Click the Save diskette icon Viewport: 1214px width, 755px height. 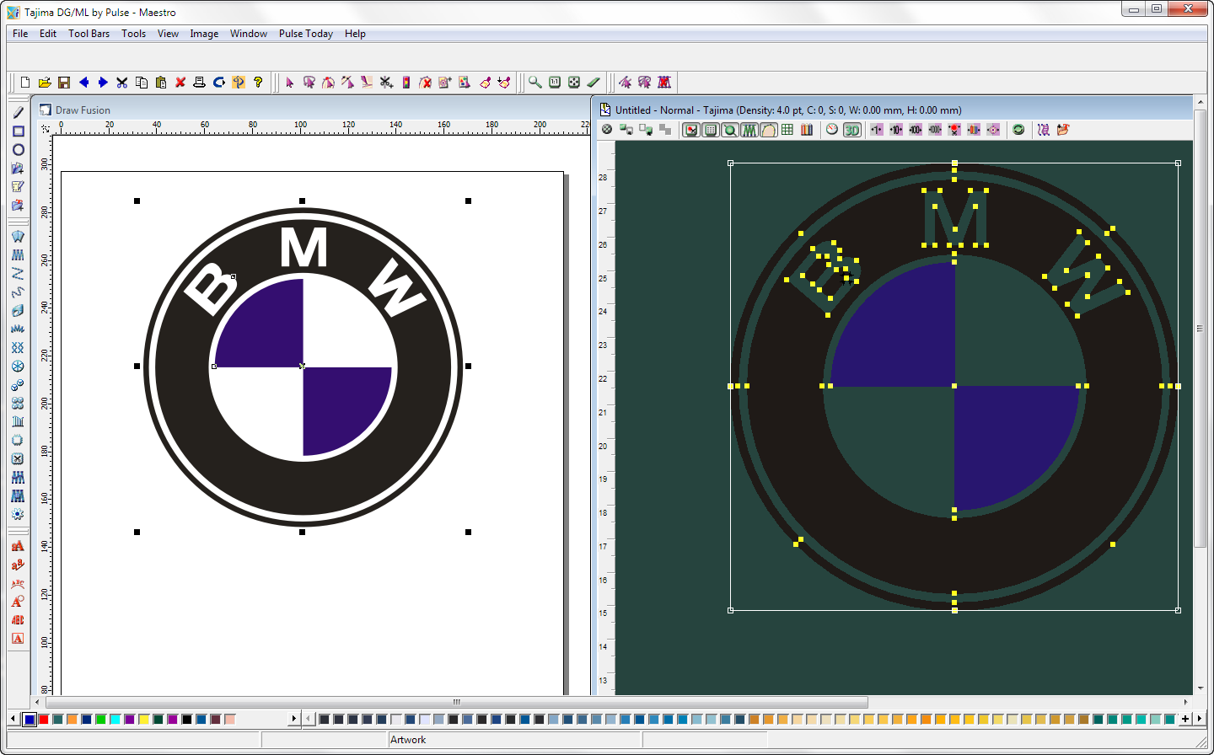pyautogui.click(x=64, y=83)
